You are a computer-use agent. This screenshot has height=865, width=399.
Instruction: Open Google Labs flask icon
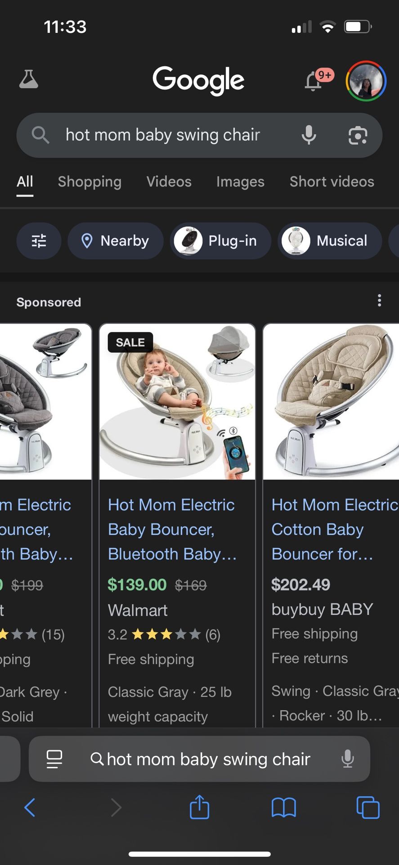click(x=29, y=80)
